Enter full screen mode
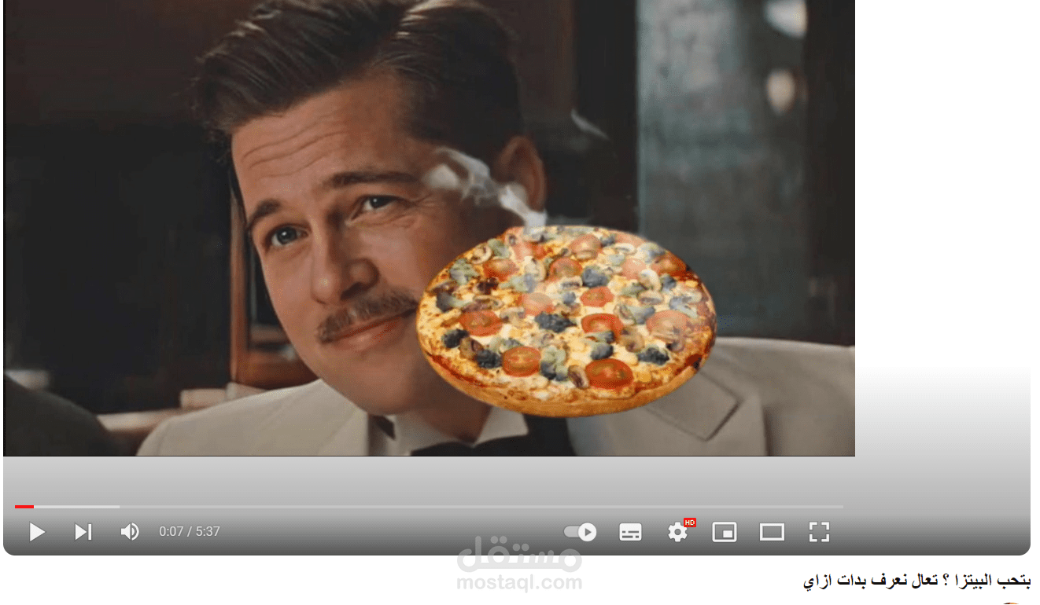The image size is (1040, 605). (820, 532)
